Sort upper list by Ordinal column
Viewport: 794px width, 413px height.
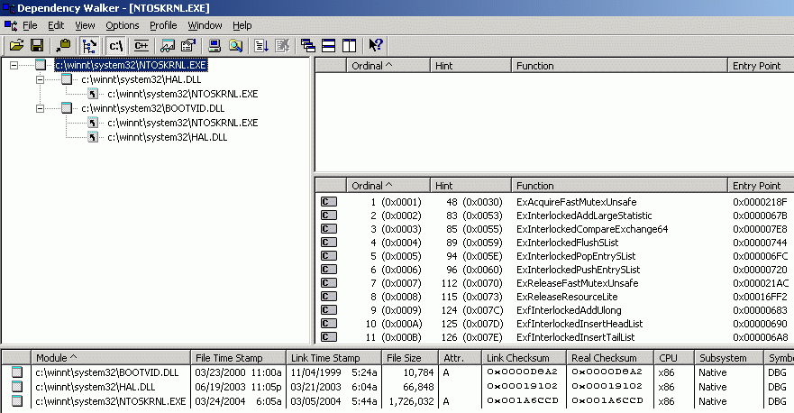coord(388,65)
